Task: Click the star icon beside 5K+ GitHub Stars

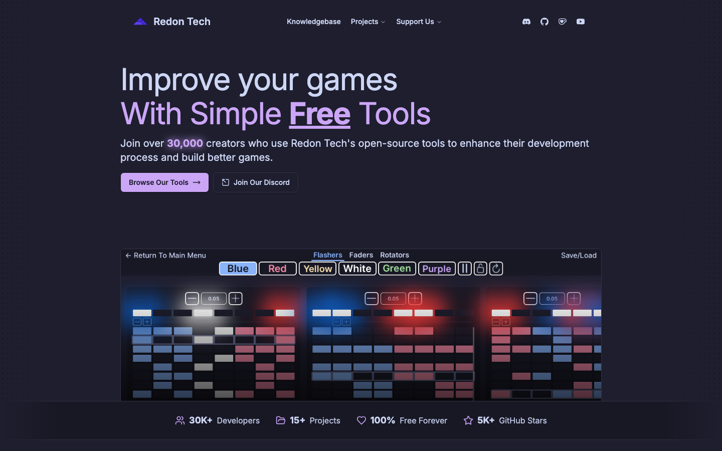Action: 468,420
